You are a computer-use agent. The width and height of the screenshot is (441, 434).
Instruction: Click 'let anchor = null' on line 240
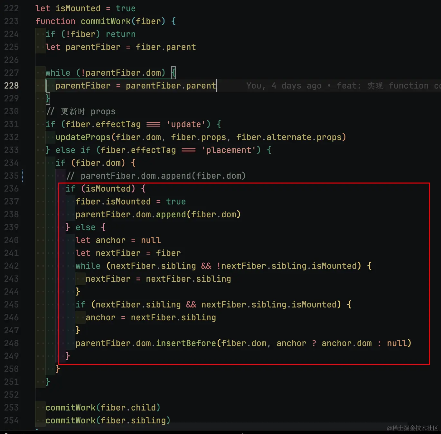[118, 240]
